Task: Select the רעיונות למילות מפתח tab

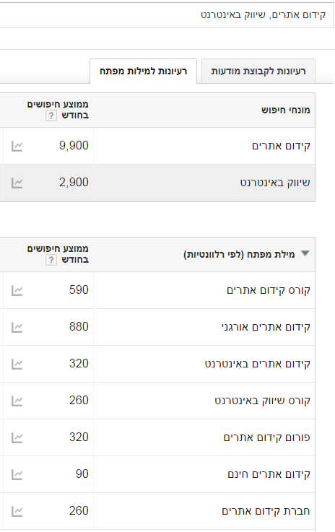Action: (x=143, y=71)
